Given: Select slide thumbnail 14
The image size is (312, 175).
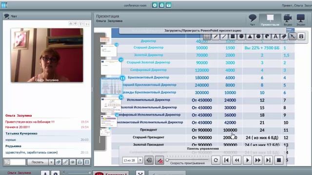Looking at the screenshot, I should [x=111, y=105].
